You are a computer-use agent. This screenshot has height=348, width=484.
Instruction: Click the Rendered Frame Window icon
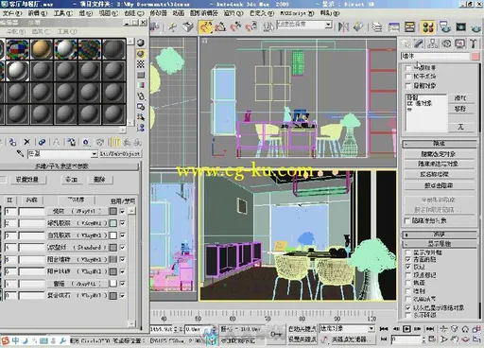(460, 27)
